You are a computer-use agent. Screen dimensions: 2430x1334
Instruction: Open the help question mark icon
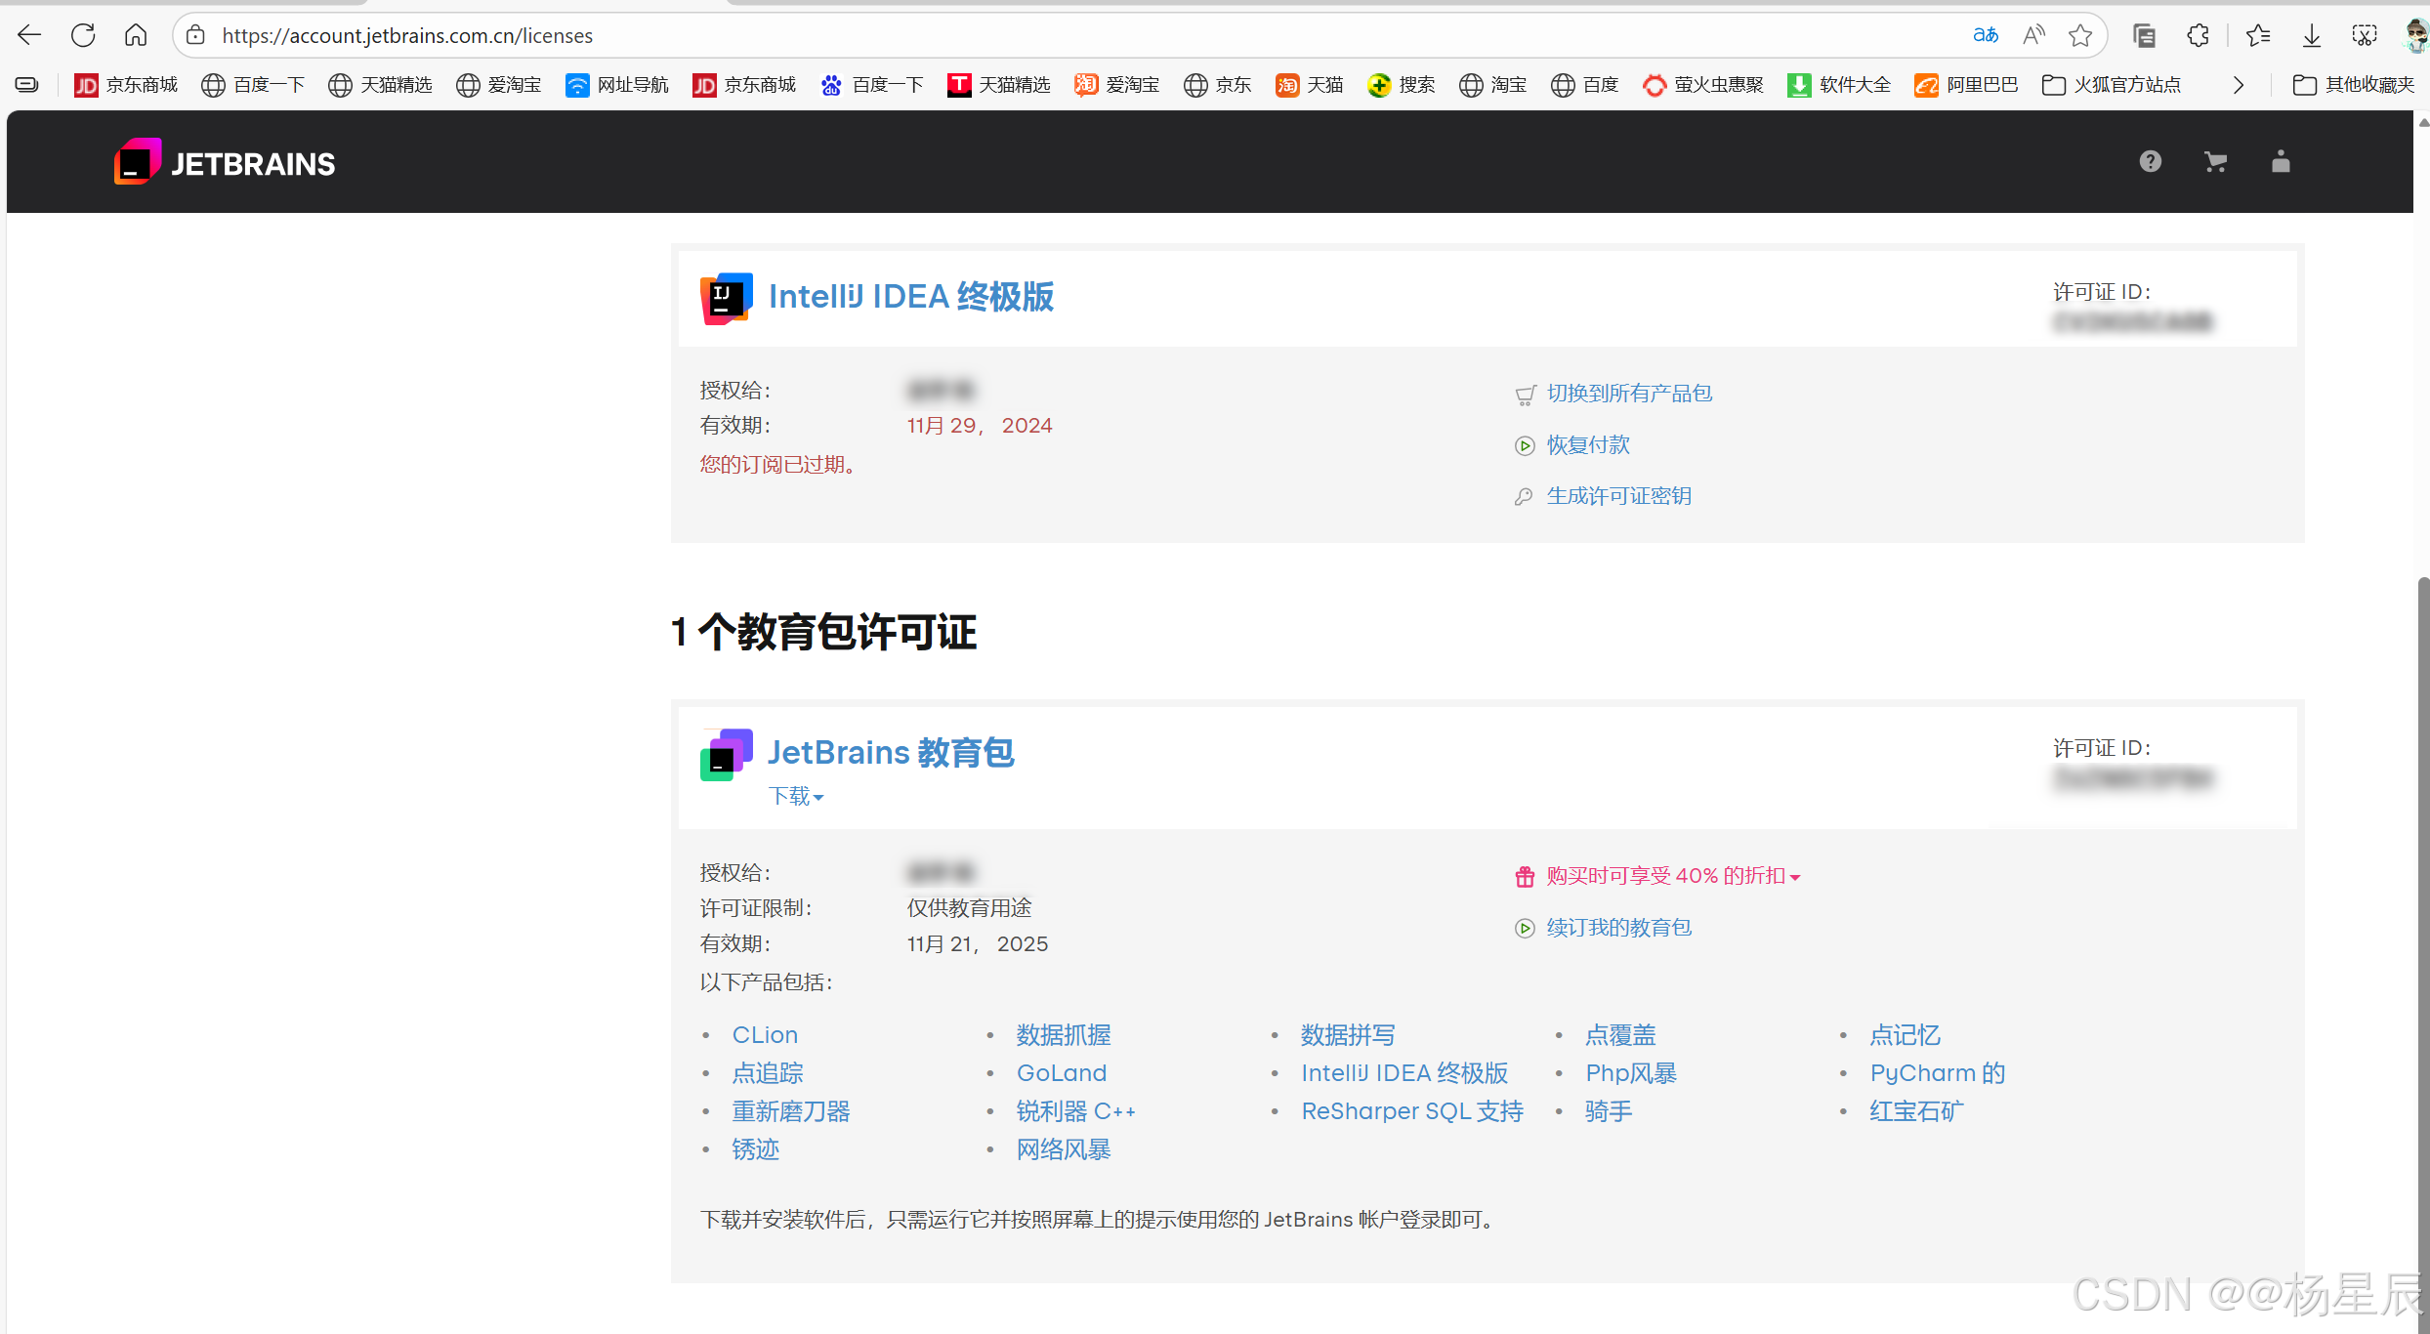pos(2150,162)
